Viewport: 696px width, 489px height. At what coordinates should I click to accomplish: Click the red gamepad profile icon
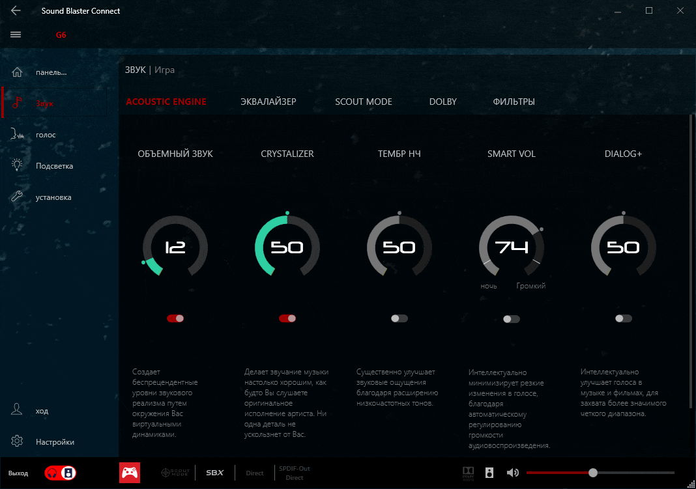click(x=130, y=473)
